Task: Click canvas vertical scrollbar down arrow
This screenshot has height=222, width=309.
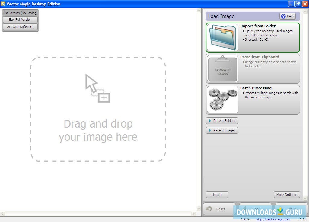Action: tap(199, 209)
